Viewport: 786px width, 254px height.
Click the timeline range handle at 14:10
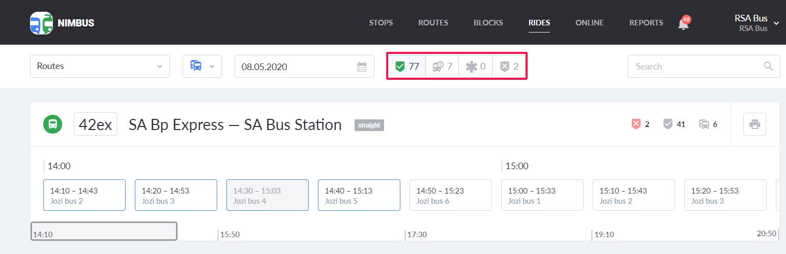[x=104, y=231]
